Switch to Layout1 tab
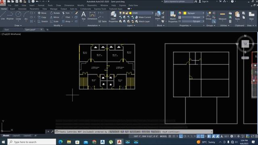 (16, 136)
